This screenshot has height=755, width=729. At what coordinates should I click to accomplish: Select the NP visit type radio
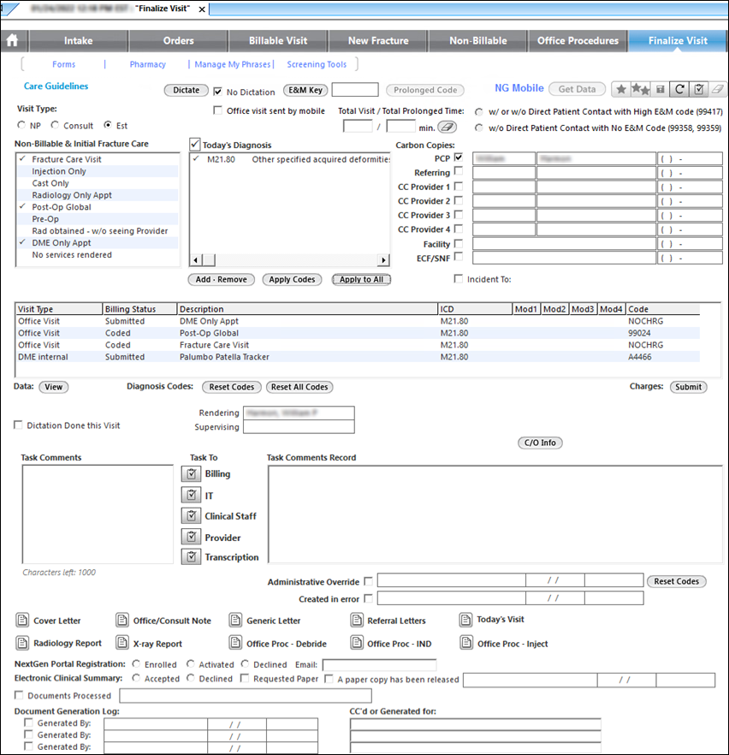21,125
